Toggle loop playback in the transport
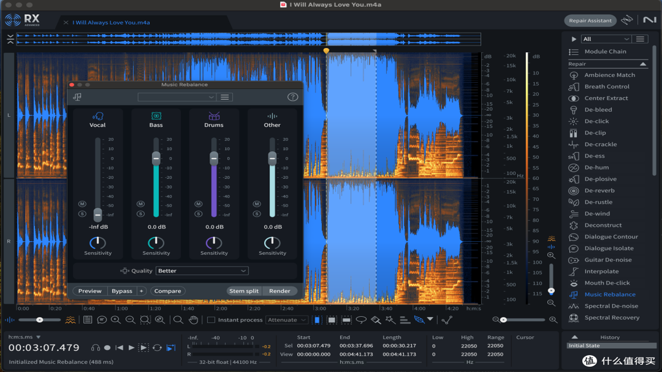 [157, 348]
